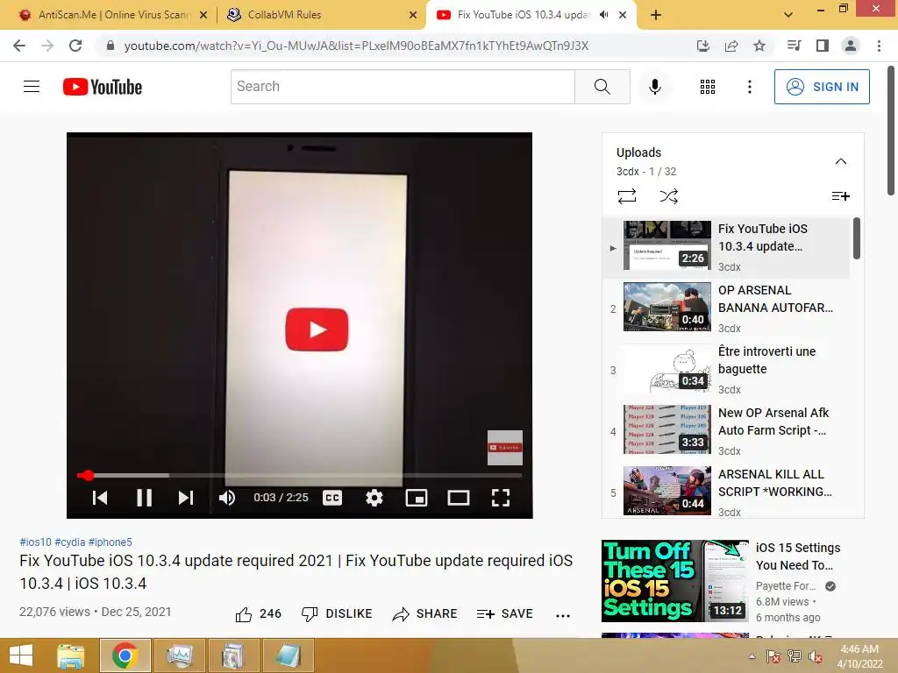This screenshot has height=673, width=898.
Task: Open iOS 15 Settings recommended video thumbnail
Action: [x=674, y=581]
